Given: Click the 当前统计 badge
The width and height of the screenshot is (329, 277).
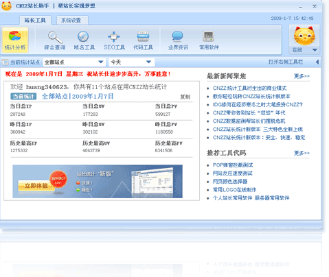Looking at the screenshot, I should 23,96.
